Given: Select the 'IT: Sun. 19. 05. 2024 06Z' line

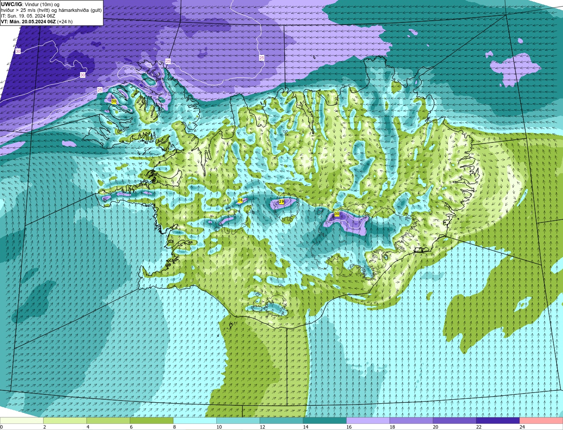Looking at the screenshot, I should 28,16.
